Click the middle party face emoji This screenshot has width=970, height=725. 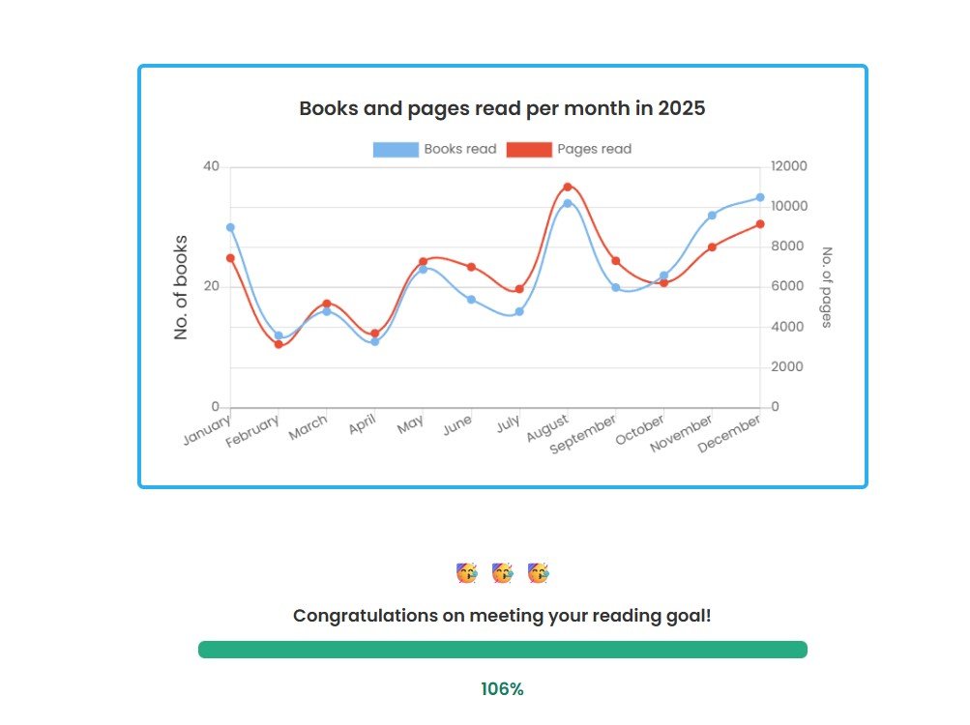[x=502, y=573]
